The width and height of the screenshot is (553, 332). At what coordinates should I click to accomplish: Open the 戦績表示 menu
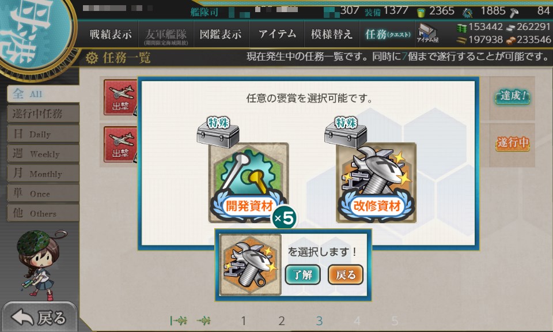point(111,34)
